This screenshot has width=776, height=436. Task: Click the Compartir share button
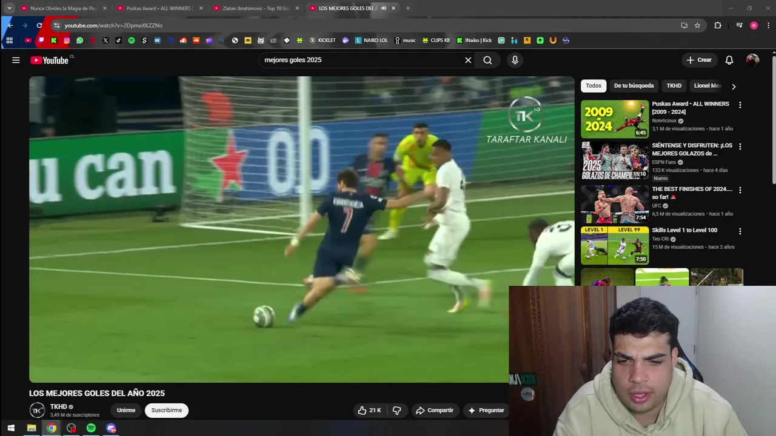[435, 410]
